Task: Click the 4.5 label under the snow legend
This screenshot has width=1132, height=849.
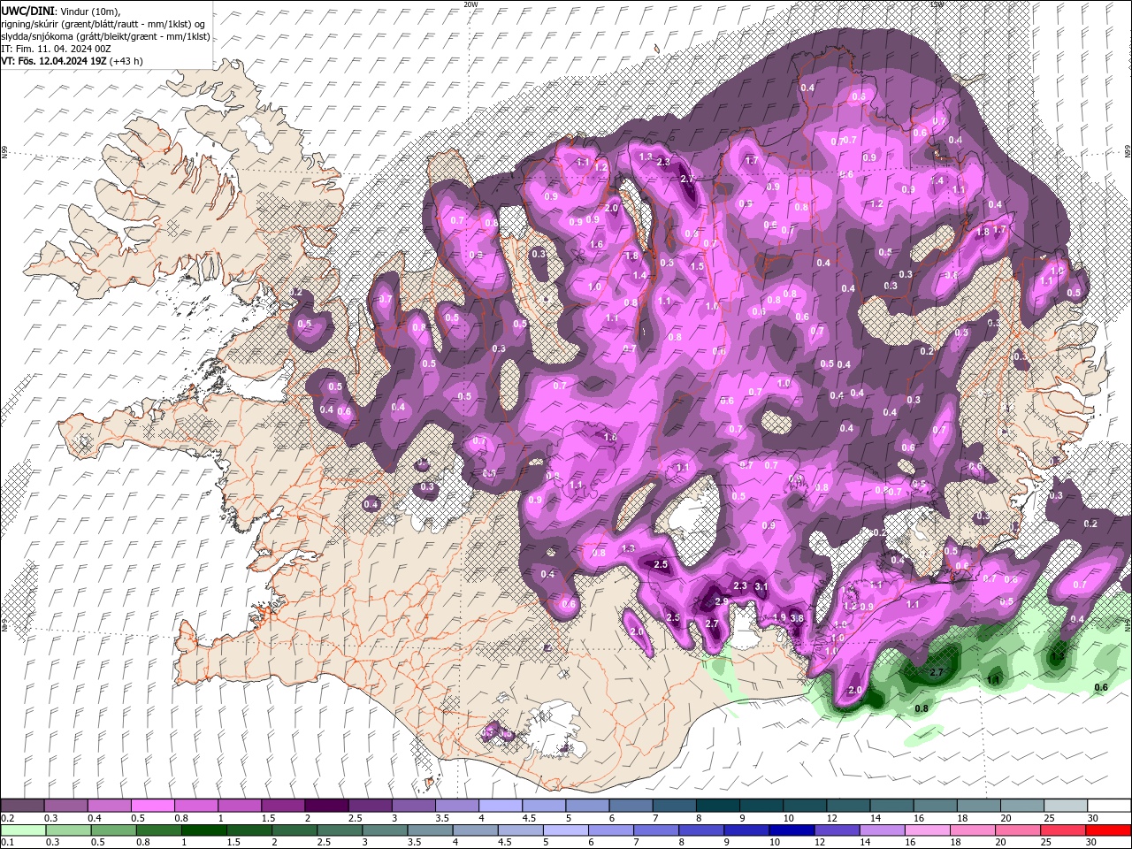Action: pyautogui.click(x=529, y=818)
